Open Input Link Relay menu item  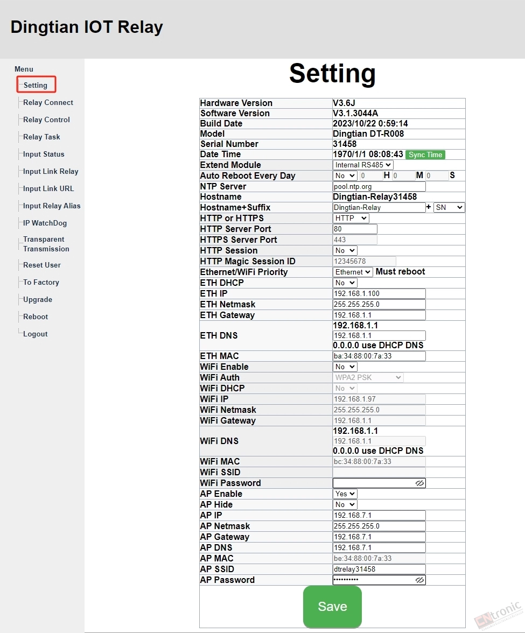[51, 172]
